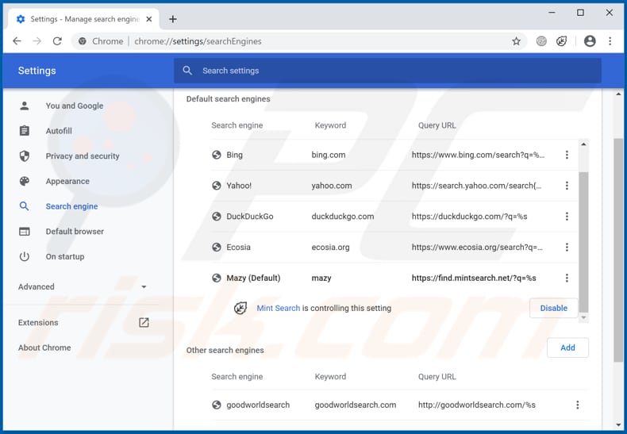Viewport: 627px width, 434px height.
Task: Open more actions for Bing
Action: 567,156
